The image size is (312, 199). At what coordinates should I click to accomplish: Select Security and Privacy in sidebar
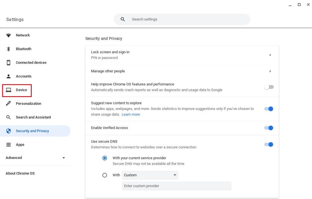pos(35,131)
